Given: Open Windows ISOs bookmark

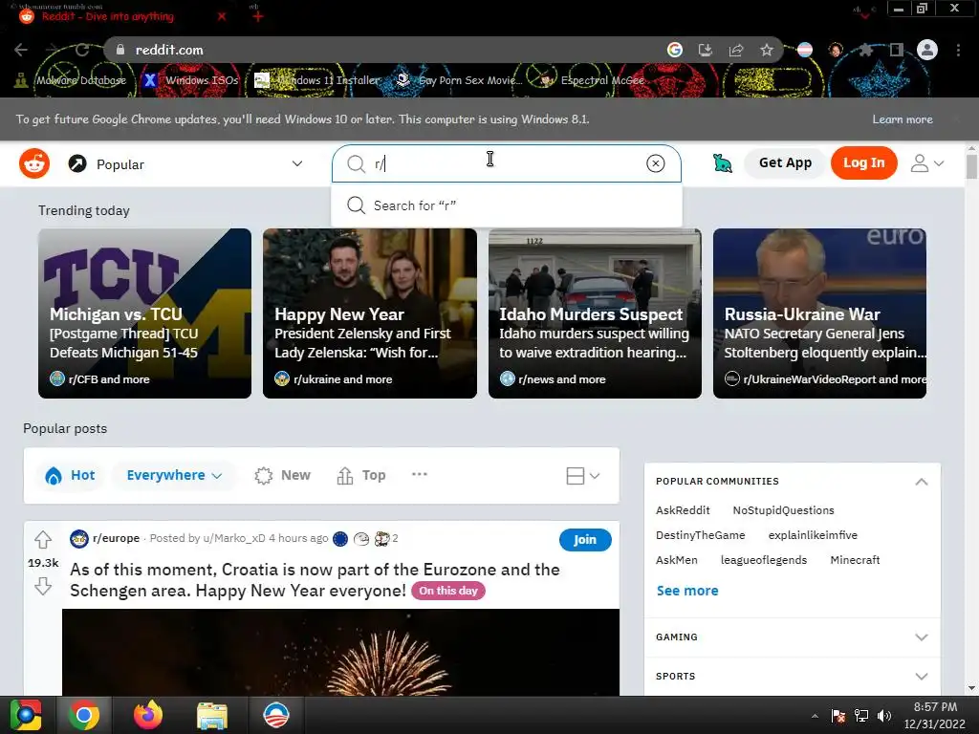Looking at the screenshot, I should [191, 80].
